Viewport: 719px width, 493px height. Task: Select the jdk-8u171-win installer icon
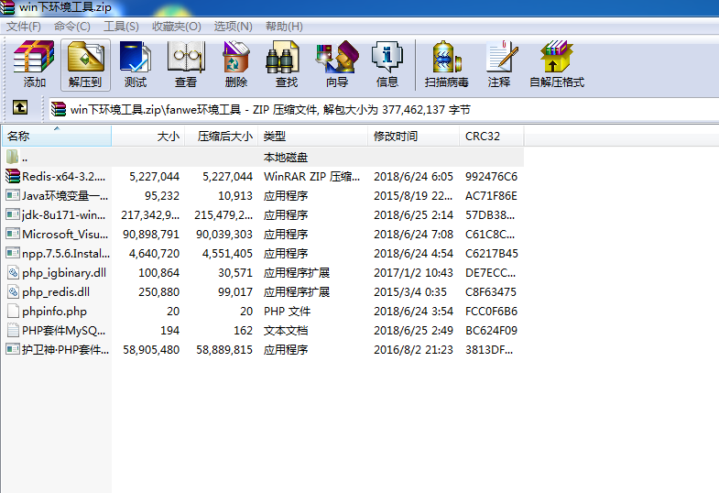(x=13, y=214)
